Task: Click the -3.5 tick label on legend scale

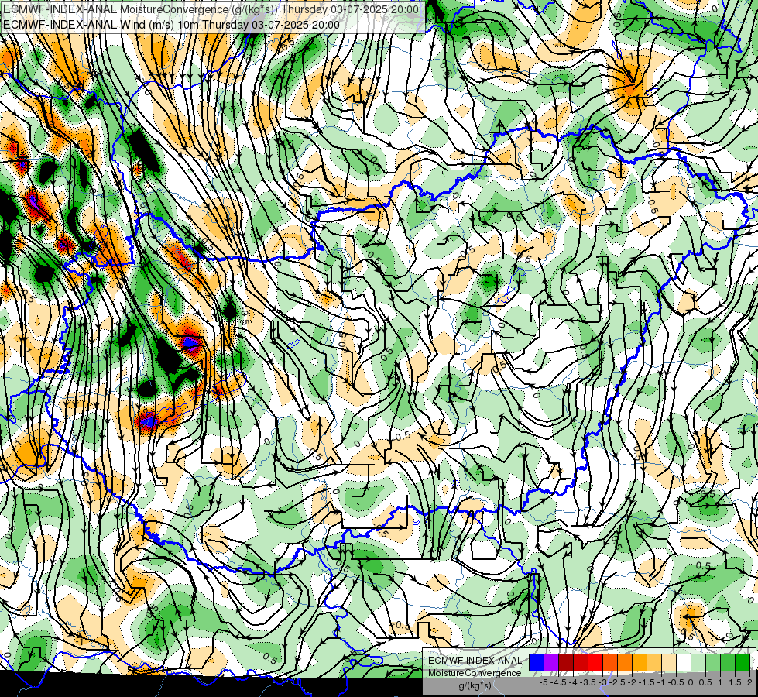Action: [588, 682]
